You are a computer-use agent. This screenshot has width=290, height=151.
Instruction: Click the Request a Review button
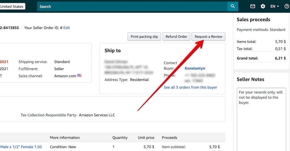coord(208,37)
